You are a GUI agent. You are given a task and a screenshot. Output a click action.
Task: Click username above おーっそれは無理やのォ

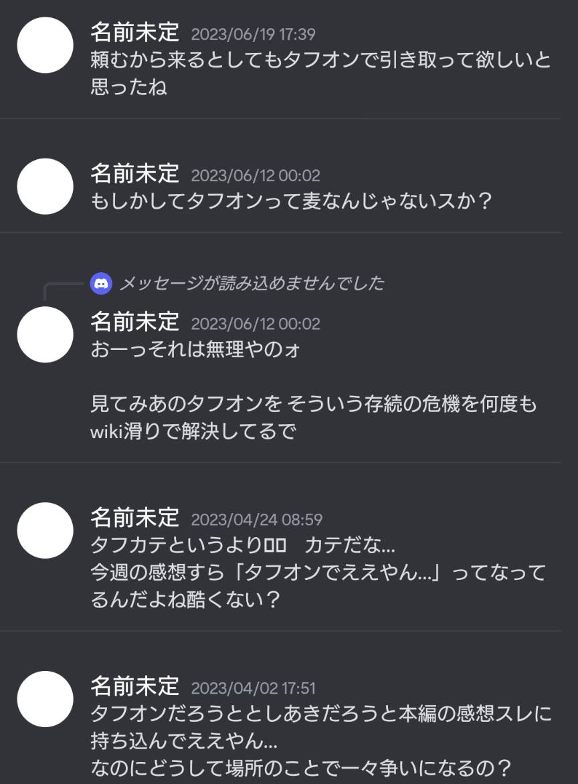(134, 322)
